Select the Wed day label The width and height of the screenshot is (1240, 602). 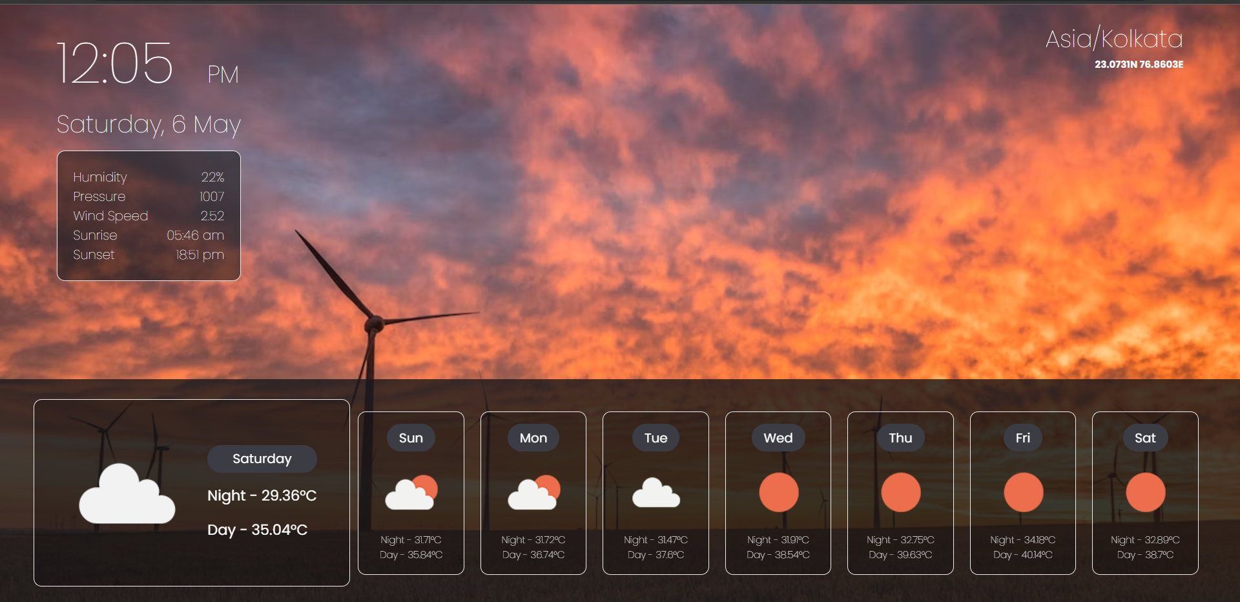778,438
